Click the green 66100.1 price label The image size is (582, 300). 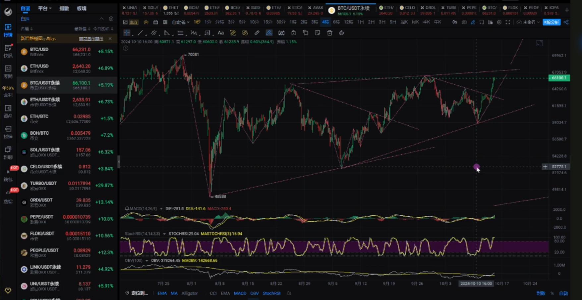tap(559, 78)
